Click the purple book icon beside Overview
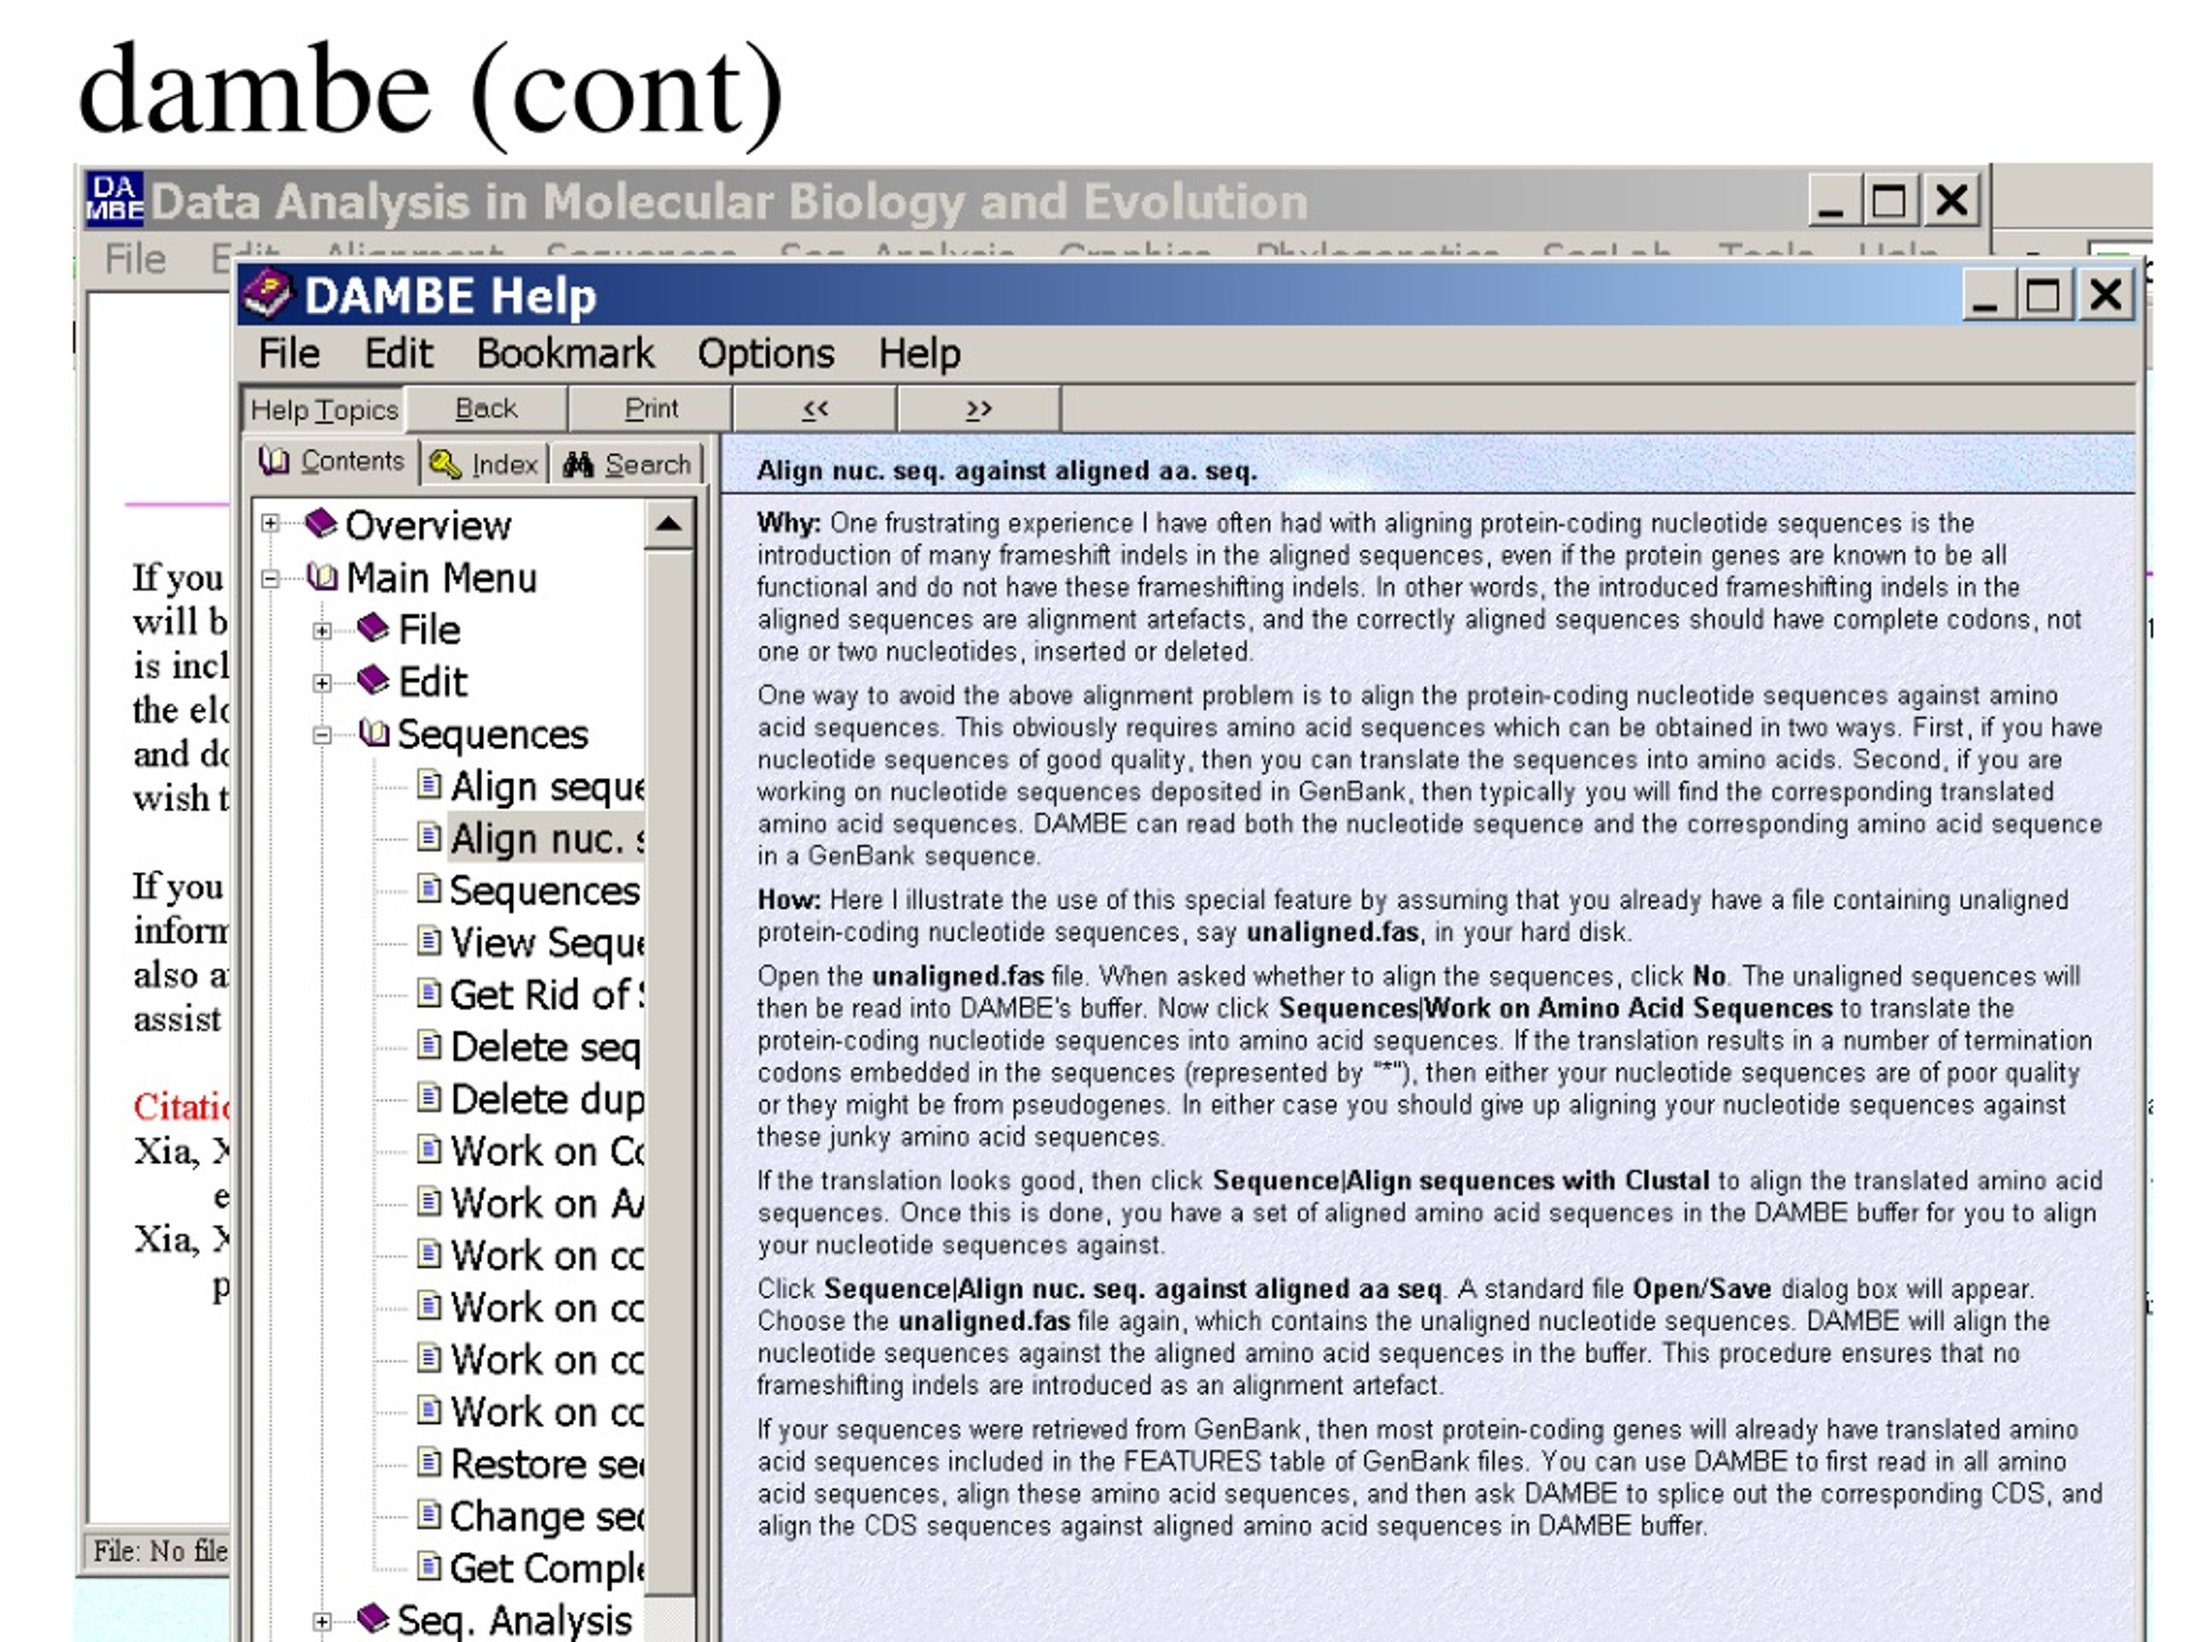 tap(321, 523)
